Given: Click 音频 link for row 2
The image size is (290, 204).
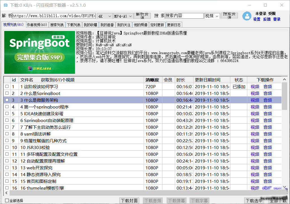Looking at the screenshot, I should point(268,93).
